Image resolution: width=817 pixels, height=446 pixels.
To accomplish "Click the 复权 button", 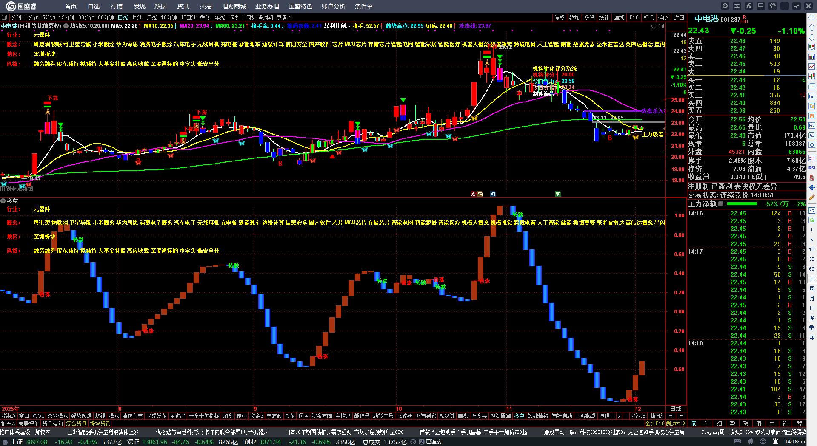I will [560, 17].
